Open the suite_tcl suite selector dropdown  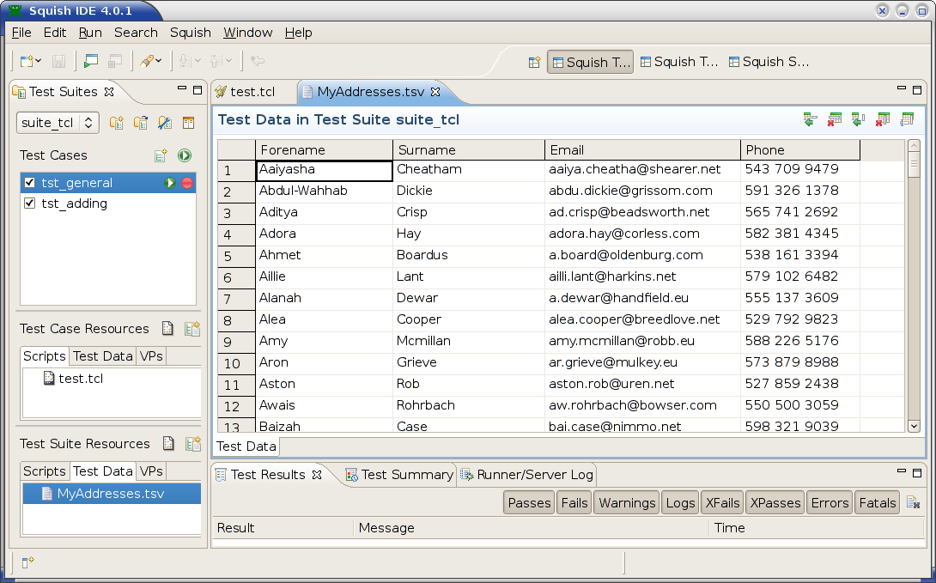tap(88, 123)
